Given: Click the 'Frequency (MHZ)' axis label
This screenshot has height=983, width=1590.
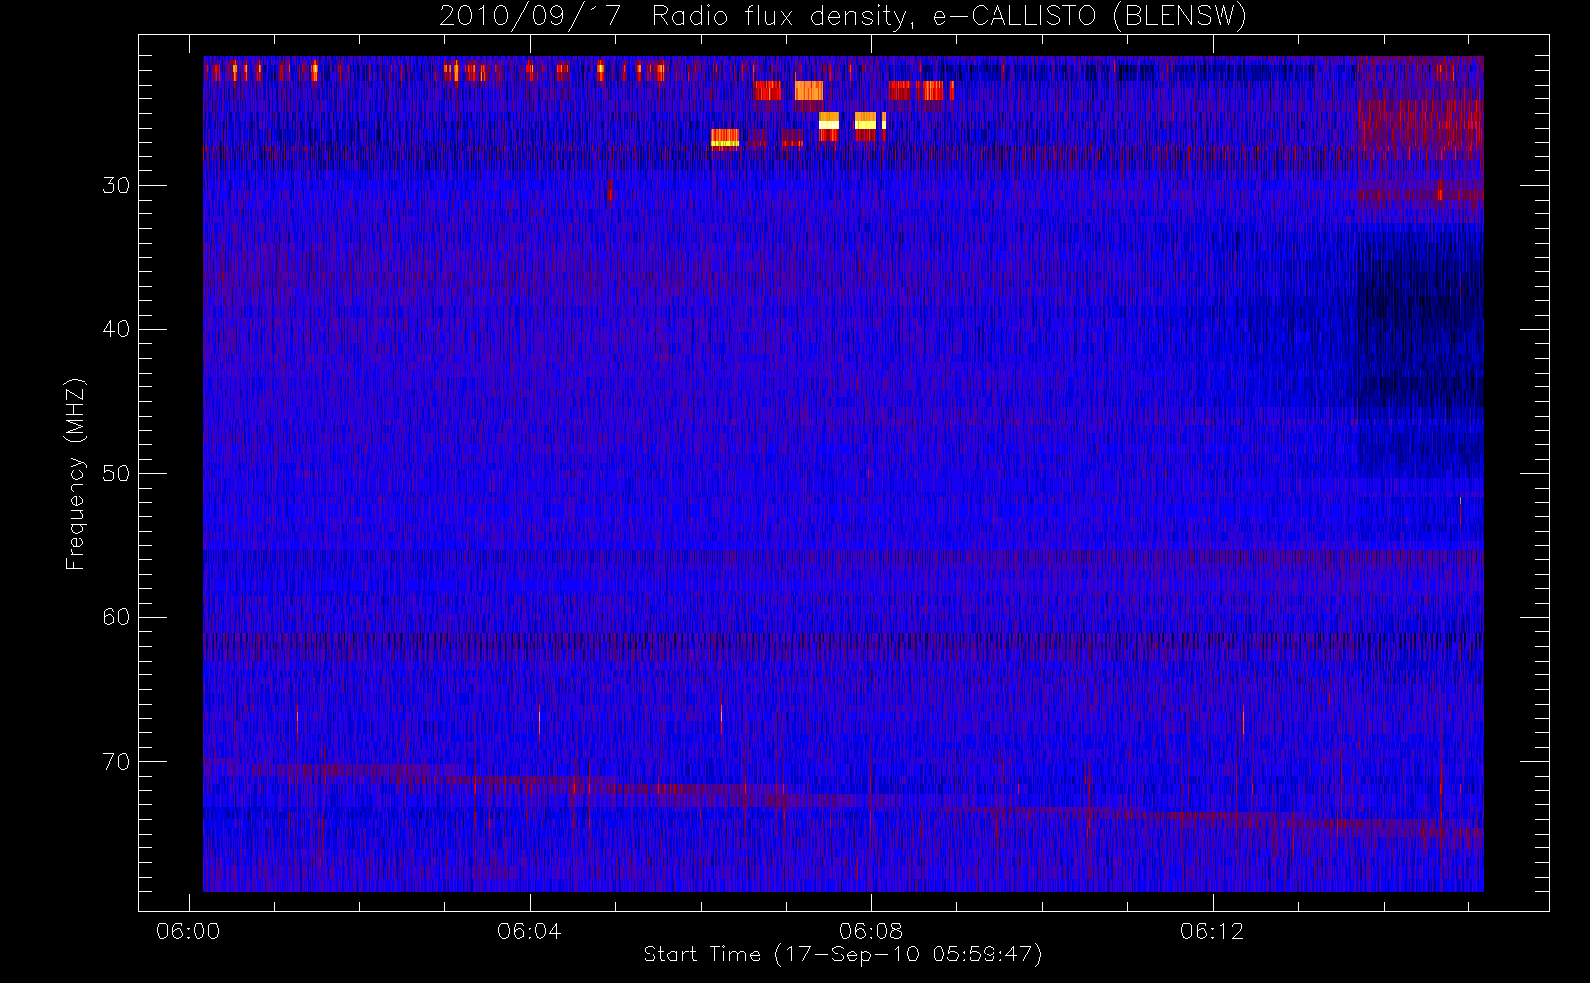Looking at the screenshot, I should pos(75,474).
